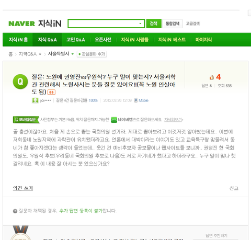Click the joi user avatar icon
The image size is (251, 240).
(x=35, y=100)
